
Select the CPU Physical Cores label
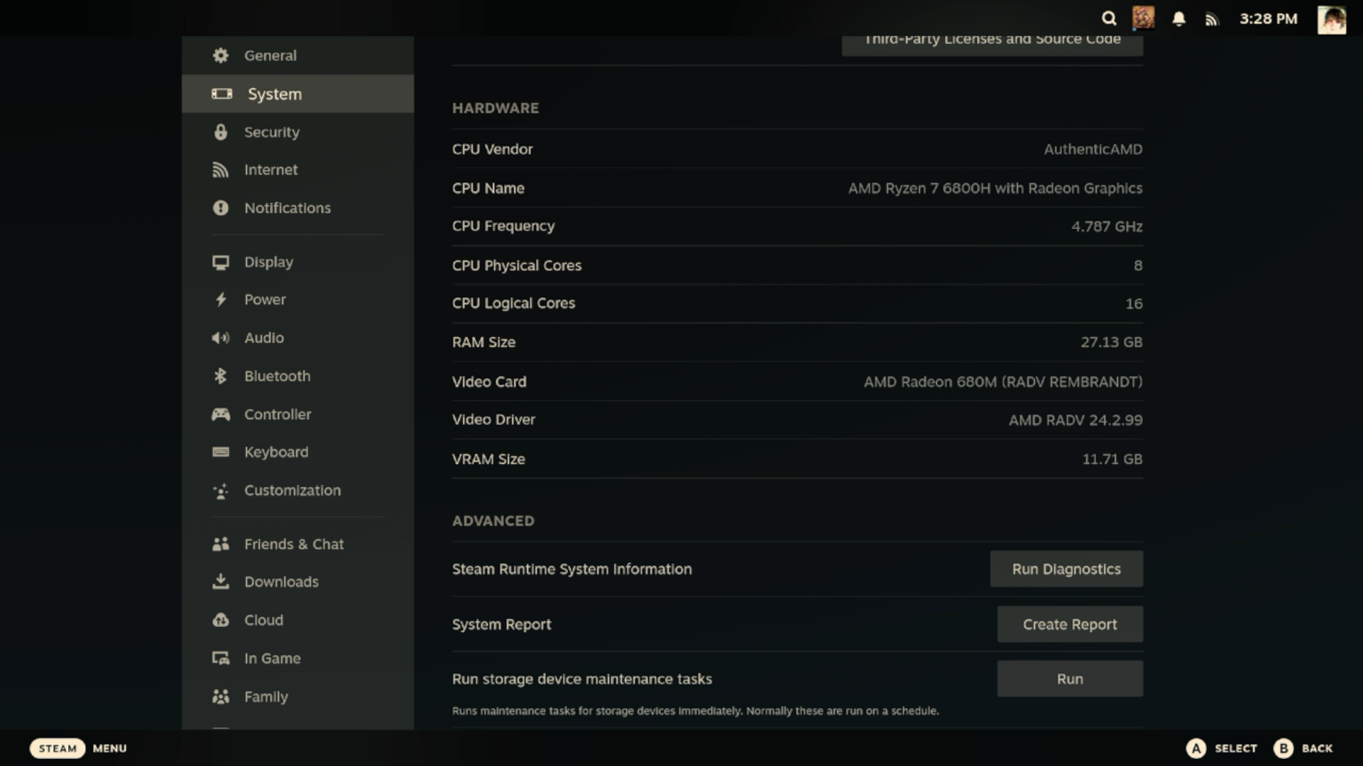click(x=517, y=265)
